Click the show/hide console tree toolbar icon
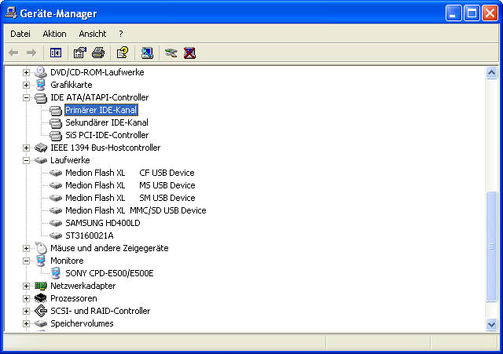The width and height of the screenshot is (503, 354). [x=56, y=53]
